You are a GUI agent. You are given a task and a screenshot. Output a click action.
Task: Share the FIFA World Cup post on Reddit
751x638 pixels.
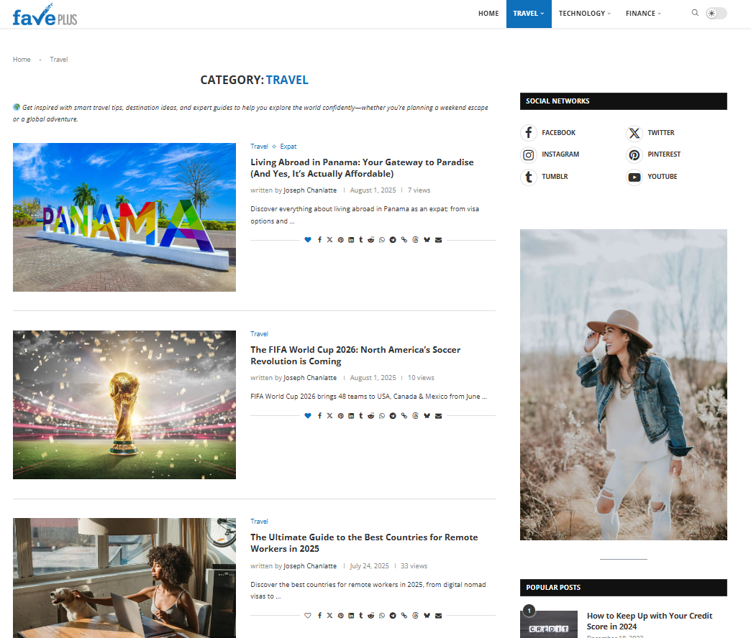370,415
